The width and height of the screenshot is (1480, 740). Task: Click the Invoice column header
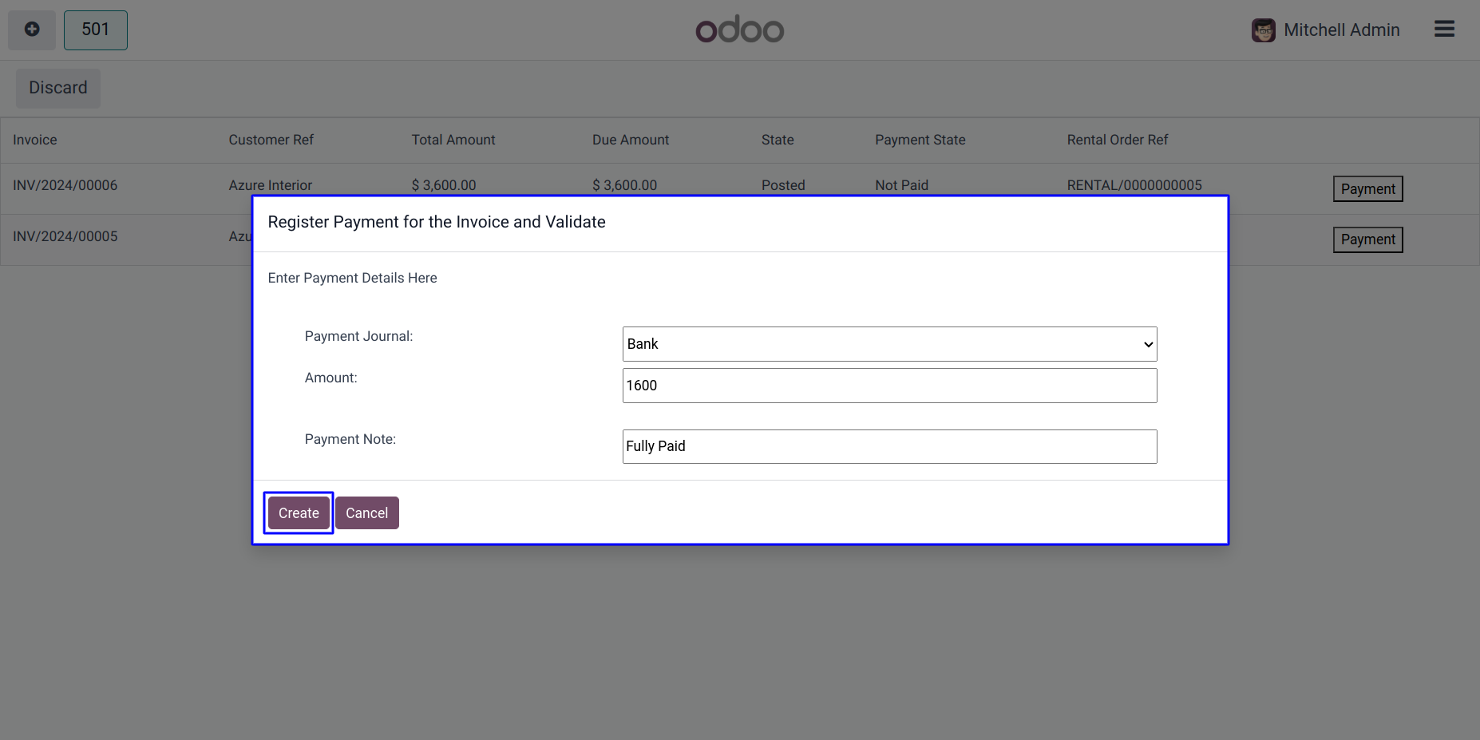point(35,140)
